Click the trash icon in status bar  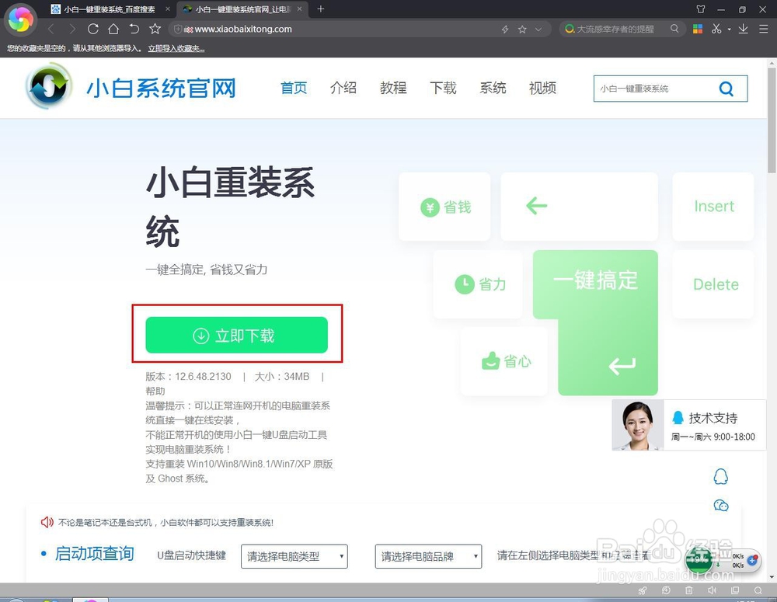pos(688,590)
